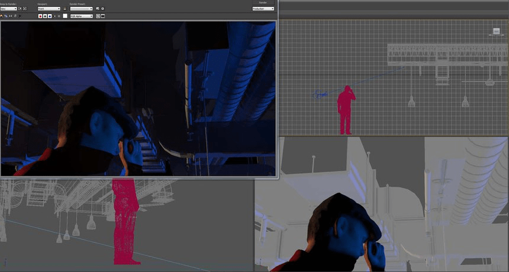
Task: Click the Copy Image icon
Action: 6,16
